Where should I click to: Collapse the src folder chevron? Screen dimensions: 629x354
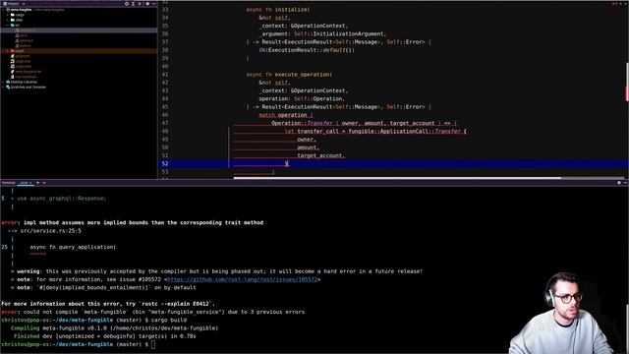click(x=8, y=25)
